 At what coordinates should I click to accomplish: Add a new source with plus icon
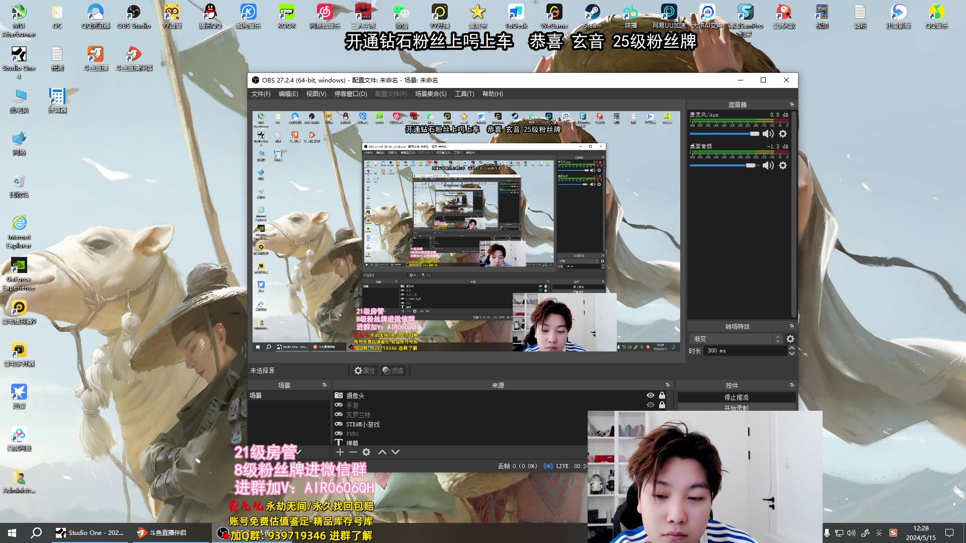click(340, 452)
